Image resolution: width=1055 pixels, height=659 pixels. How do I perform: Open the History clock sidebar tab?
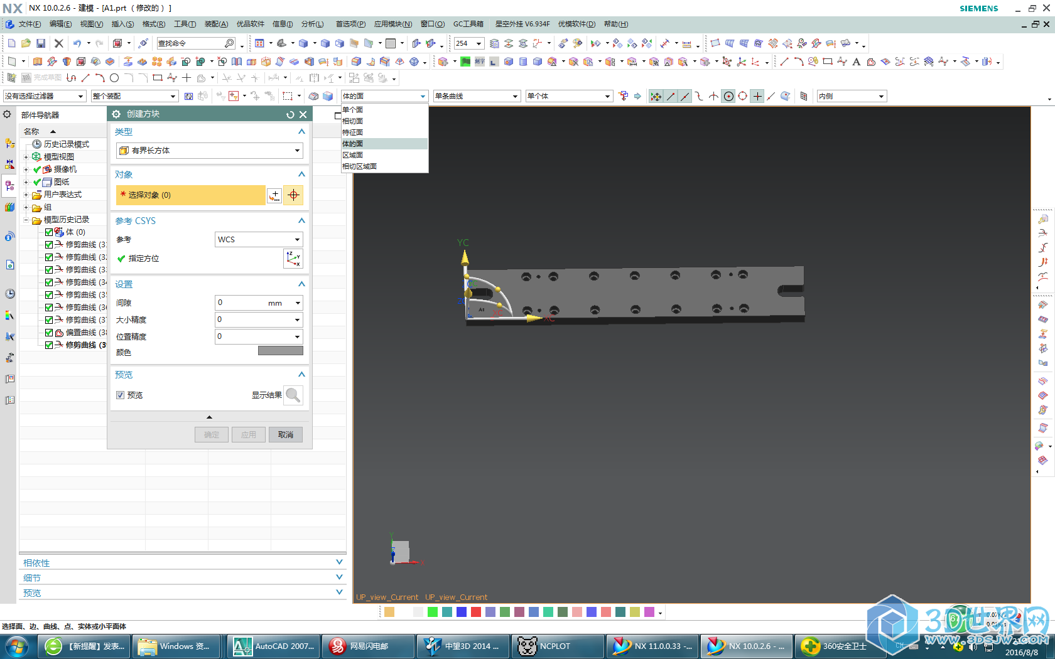point(9,294)
